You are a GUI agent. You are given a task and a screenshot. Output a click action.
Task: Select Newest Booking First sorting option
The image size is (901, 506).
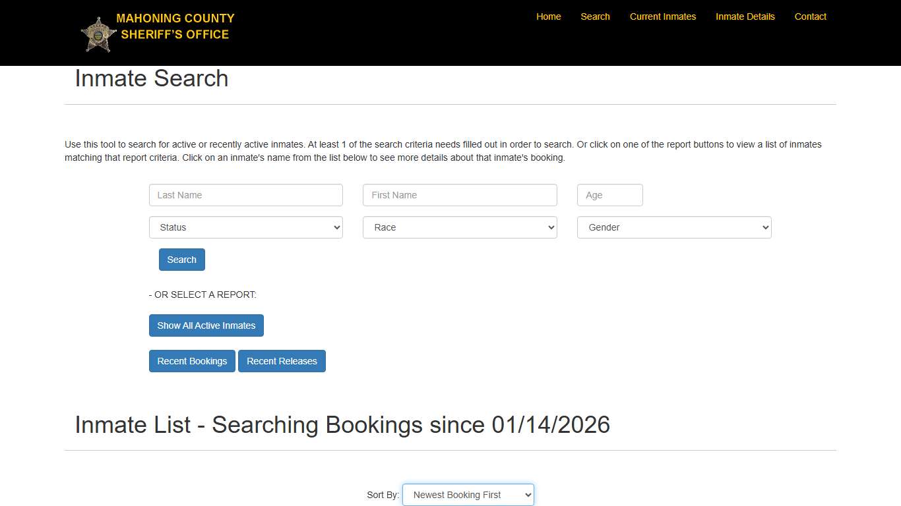pyautogui.click(x=468, y=494)
